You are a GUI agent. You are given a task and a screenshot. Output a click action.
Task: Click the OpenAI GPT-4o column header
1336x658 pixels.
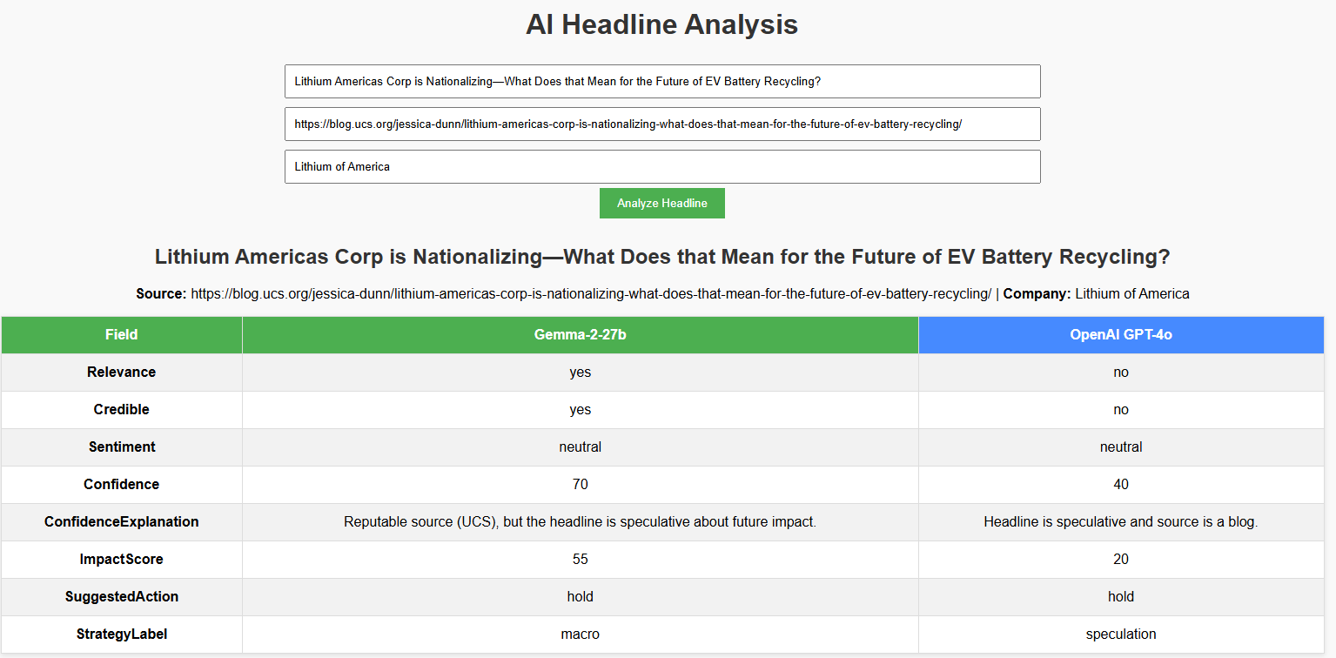[1121, 335]
